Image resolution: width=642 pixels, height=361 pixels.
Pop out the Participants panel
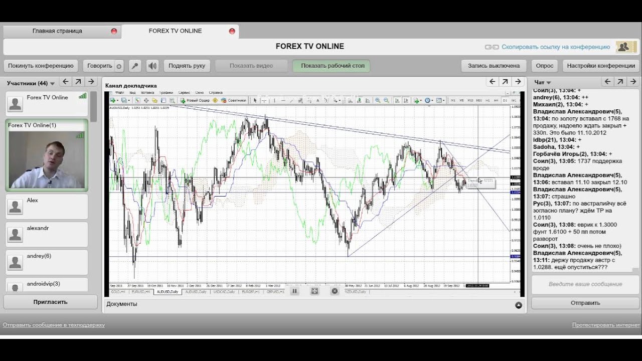coord(78,82)
